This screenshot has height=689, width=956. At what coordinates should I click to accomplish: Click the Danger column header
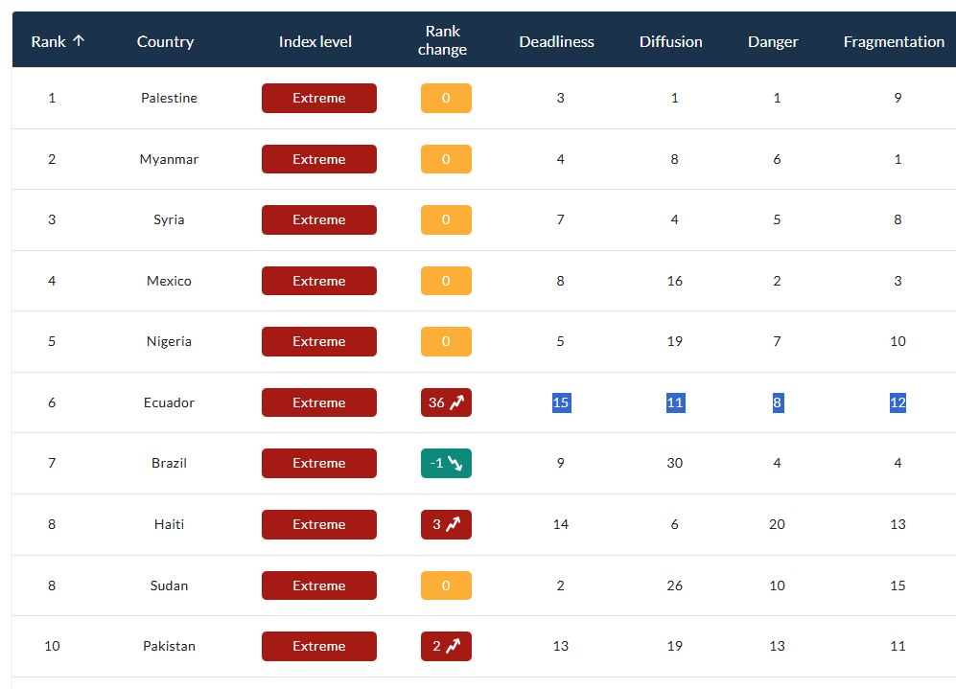pyautogui.click(x=773, y=41)
